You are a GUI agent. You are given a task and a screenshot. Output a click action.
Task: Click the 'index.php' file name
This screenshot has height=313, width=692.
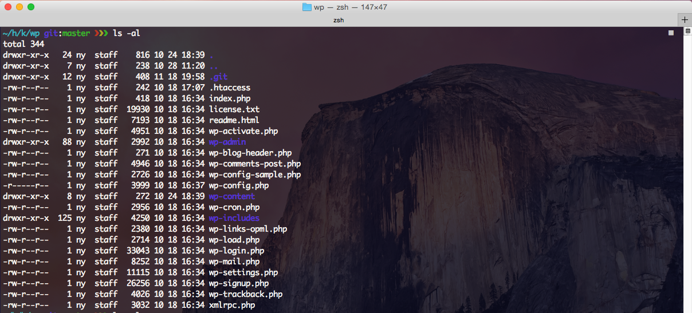230,98
